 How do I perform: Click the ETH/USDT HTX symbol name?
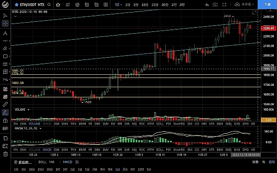pos(32,5)
